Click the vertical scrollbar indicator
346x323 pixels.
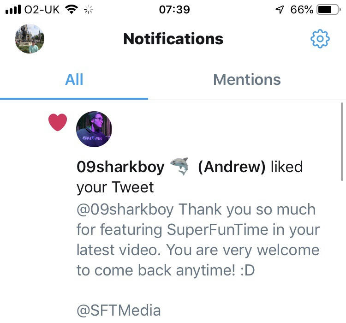coord(342,142)
